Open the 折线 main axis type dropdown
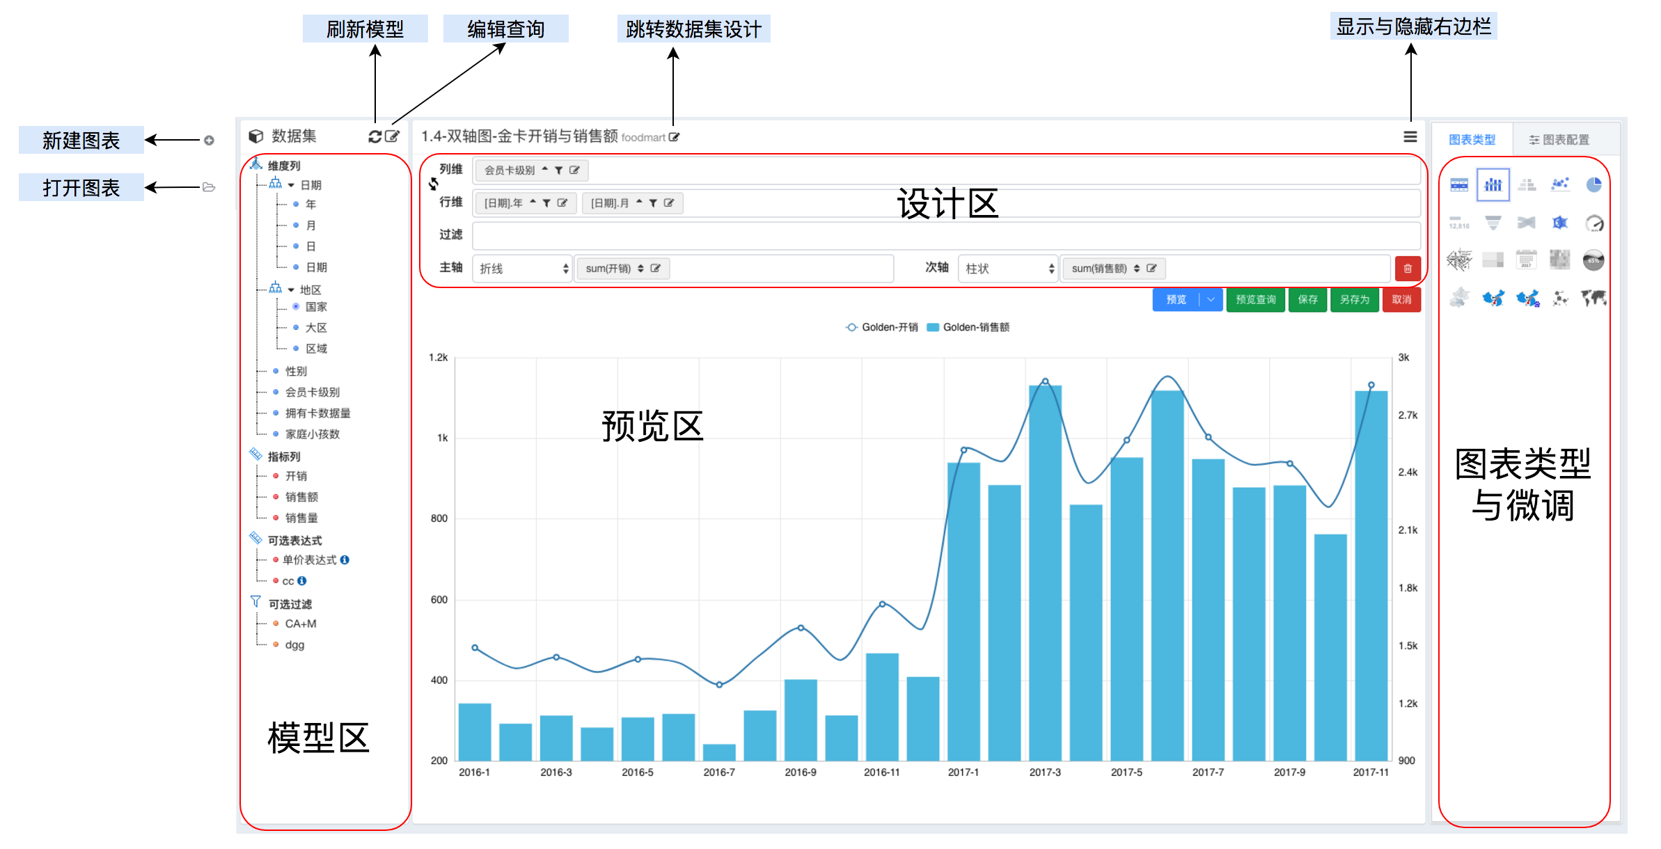Screen dimensions: 1661x849 pyautogui.click(x=522, y=269)
